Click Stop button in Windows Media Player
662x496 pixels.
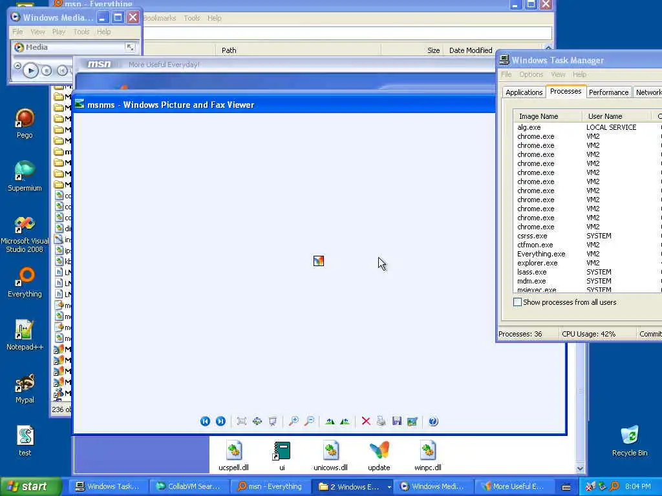click(x=47, y=70)
